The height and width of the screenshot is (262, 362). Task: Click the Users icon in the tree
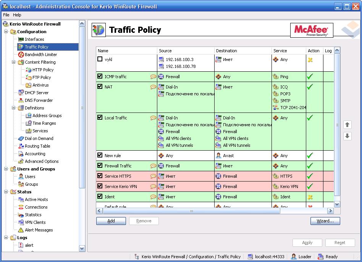tap(21, 177)
